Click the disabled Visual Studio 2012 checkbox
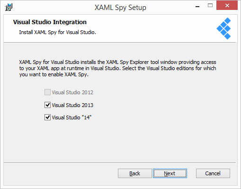 [47, 92]
